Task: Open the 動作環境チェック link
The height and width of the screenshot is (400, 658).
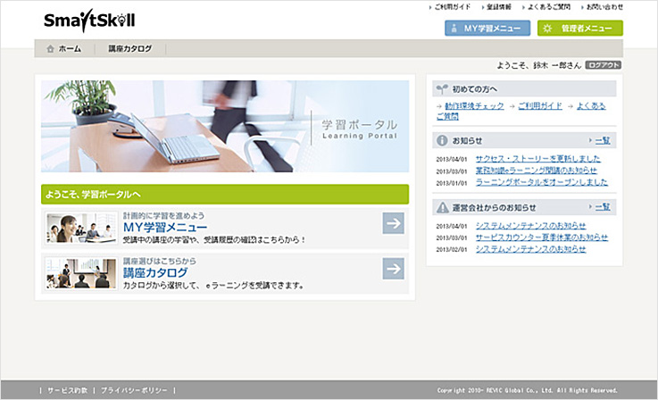Action: 475,106
